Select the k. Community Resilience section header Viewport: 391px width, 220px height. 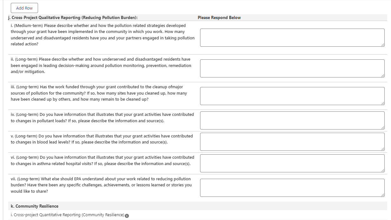[x=35, y=206]
